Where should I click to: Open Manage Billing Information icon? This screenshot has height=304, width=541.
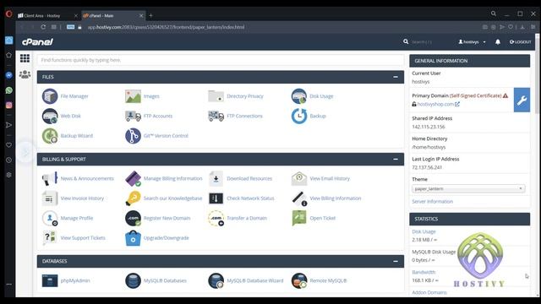click(133, 178)
